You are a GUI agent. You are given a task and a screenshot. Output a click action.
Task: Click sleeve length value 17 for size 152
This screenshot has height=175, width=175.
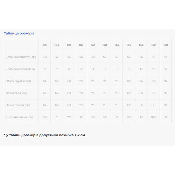click(x=153, y=69)
